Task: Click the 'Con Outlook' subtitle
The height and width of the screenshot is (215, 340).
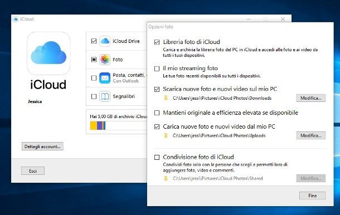Action: coord(126,81)
